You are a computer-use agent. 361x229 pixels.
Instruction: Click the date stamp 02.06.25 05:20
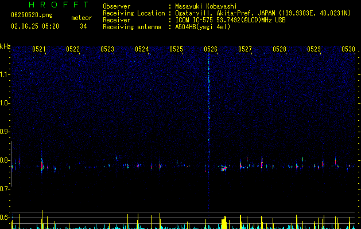(x=35, y=26)
